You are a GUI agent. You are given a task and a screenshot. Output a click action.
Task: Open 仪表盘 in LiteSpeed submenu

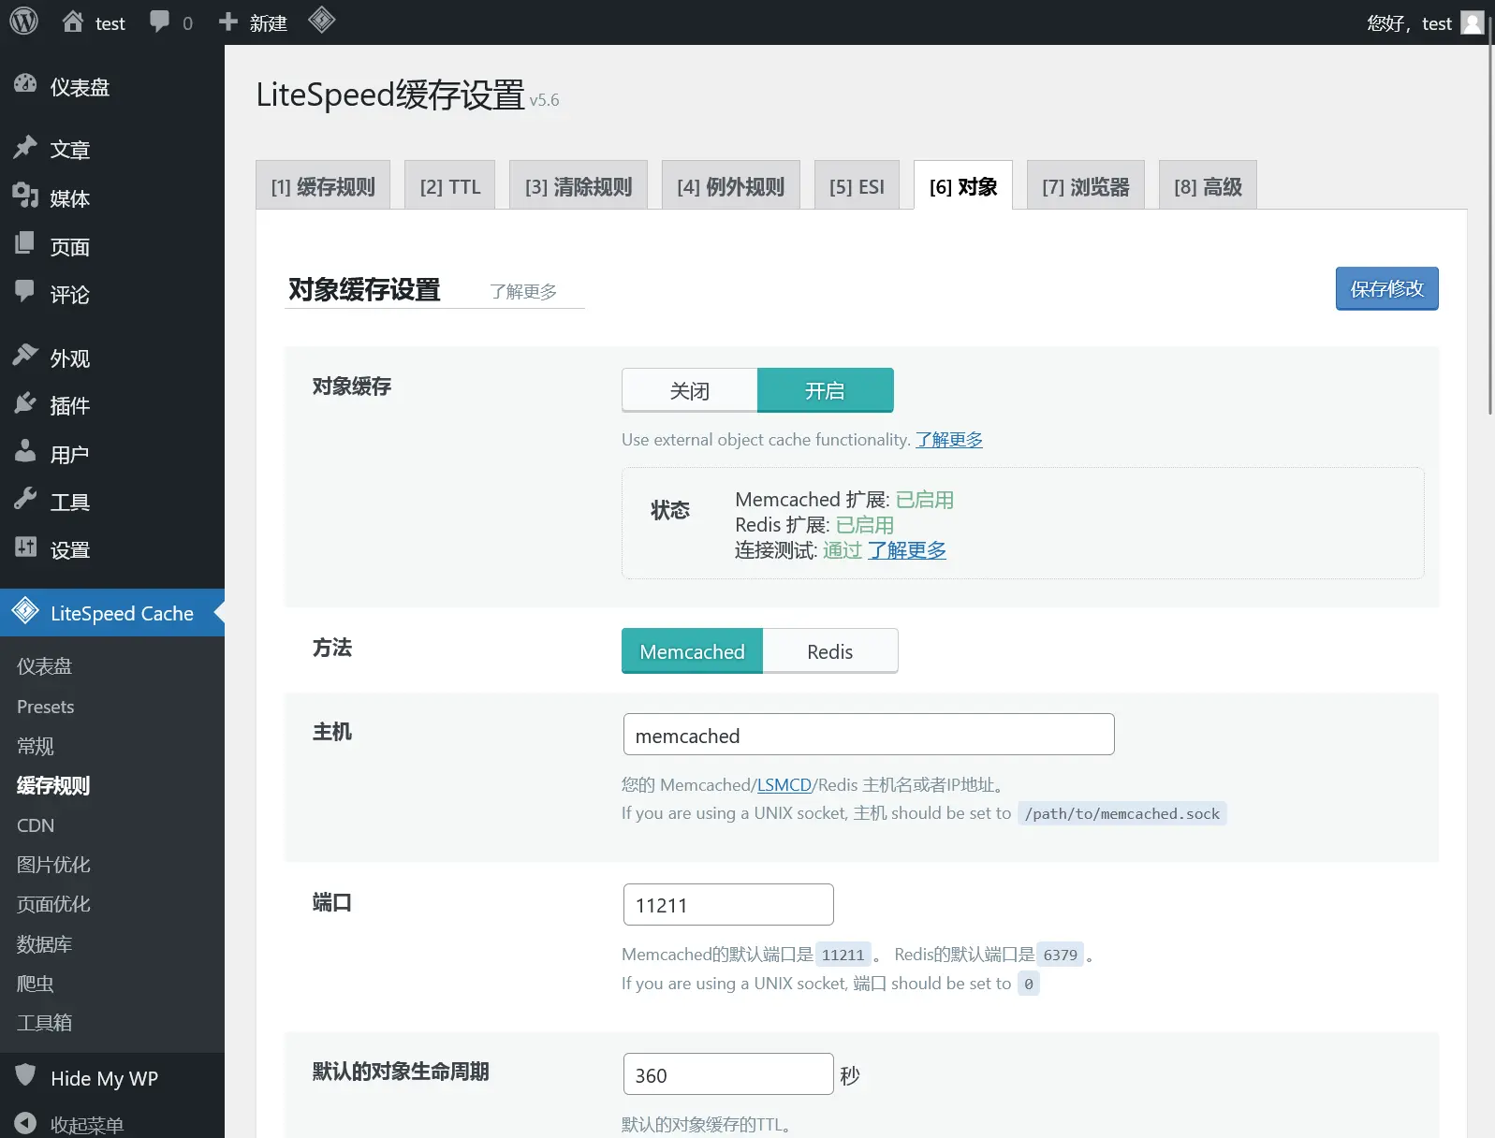point(44,666)
